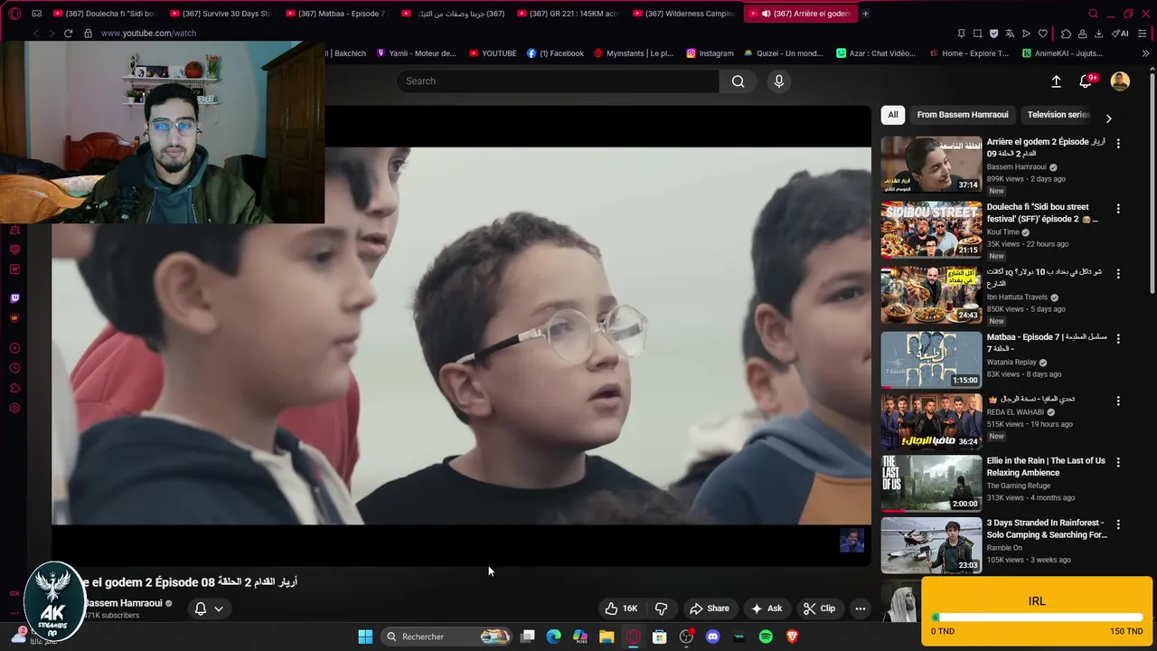The width and height of the screenshot is (1157, 651).
Task: Open options menu for 3 Days Stranded video
Action: [1118, 524]
